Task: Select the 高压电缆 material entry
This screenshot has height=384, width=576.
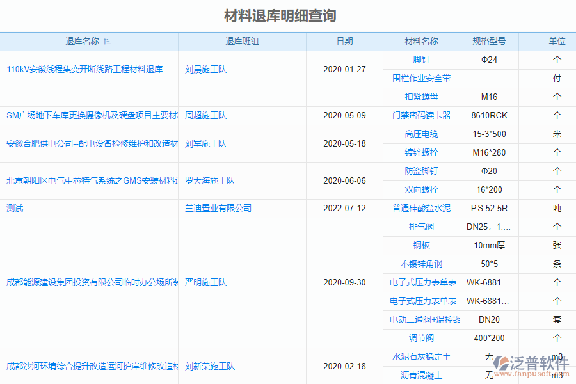Action: pyautogui.click(x=420, y=134)
